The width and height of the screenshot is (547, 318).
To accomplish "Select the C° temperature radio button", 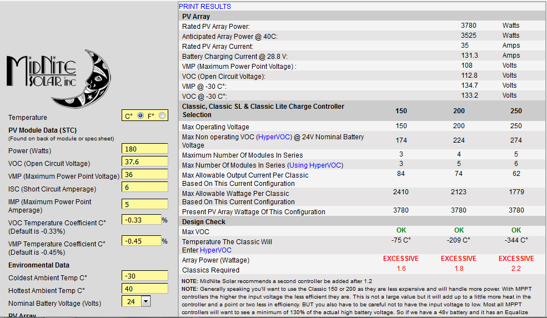I will (140, 115).
